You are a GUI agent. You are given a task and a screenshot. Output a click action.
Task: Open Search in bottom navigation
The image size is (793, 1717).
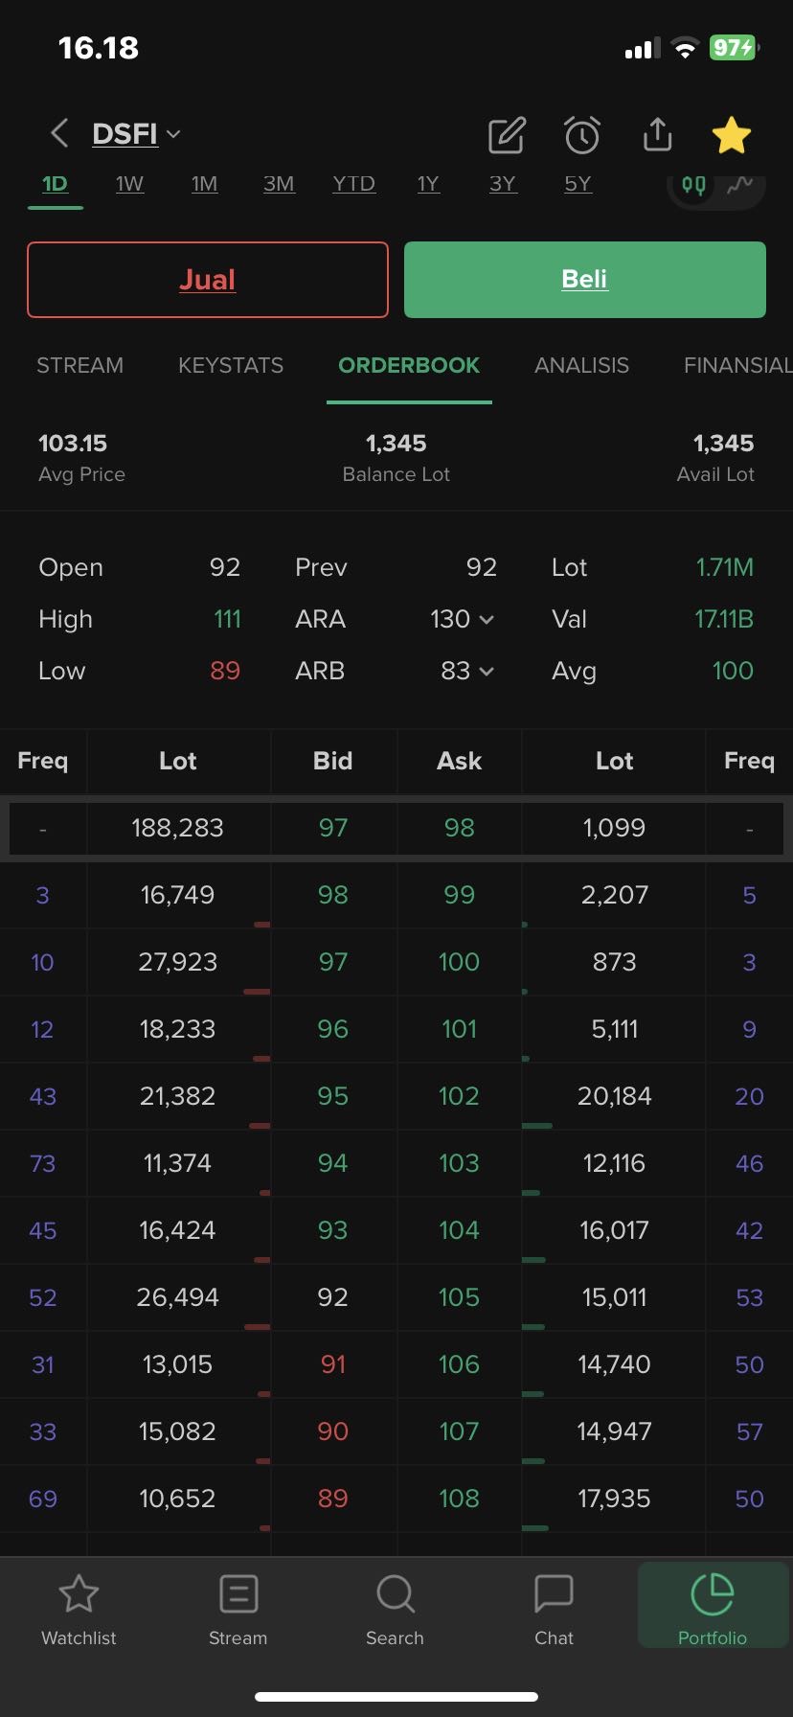click(395, 1610)
